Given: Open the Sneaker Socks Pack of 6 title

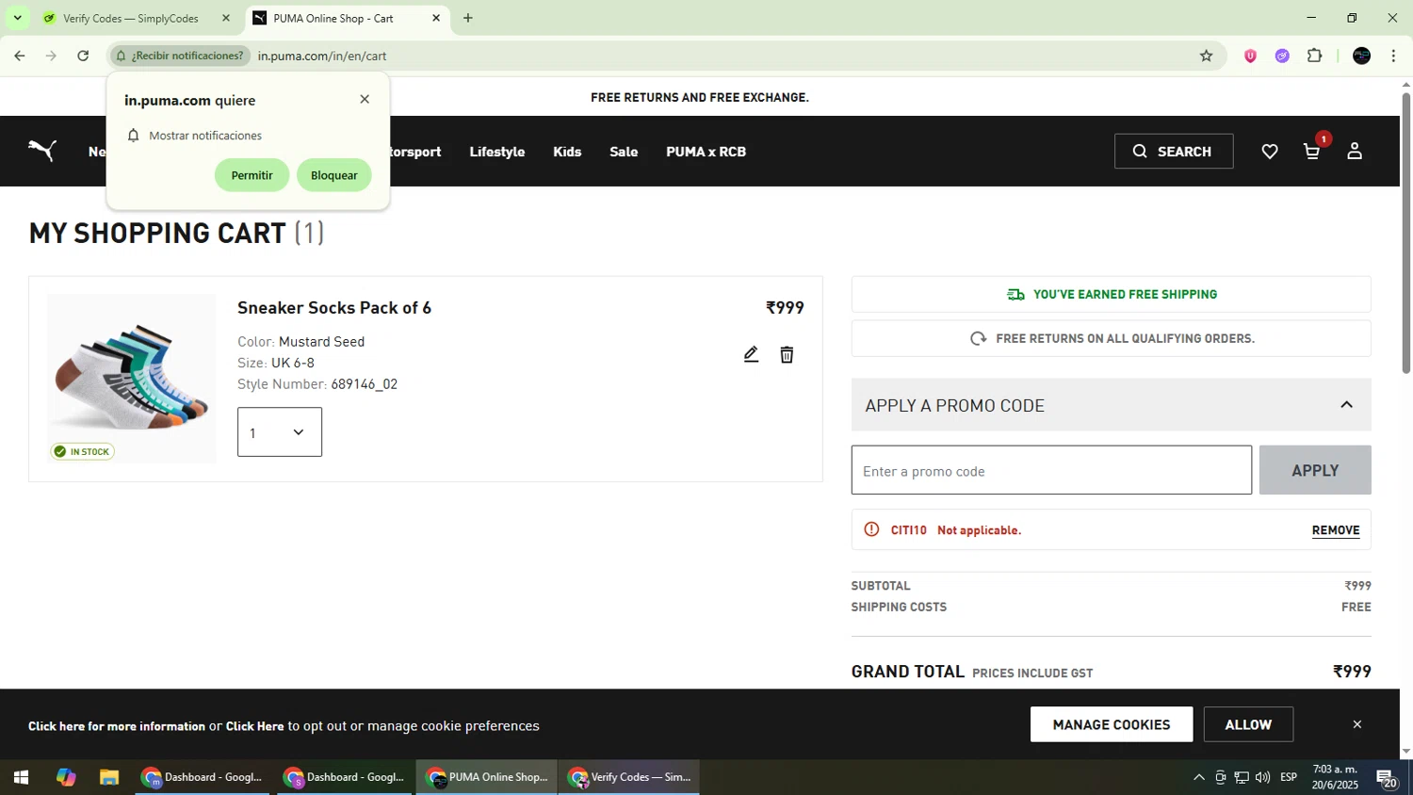Looking at the screenshot, I should [x=334, y=308].
